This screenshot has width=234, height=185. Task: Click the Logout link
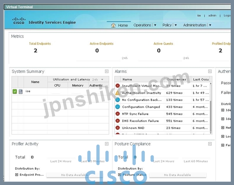click(x=227, y=15)
